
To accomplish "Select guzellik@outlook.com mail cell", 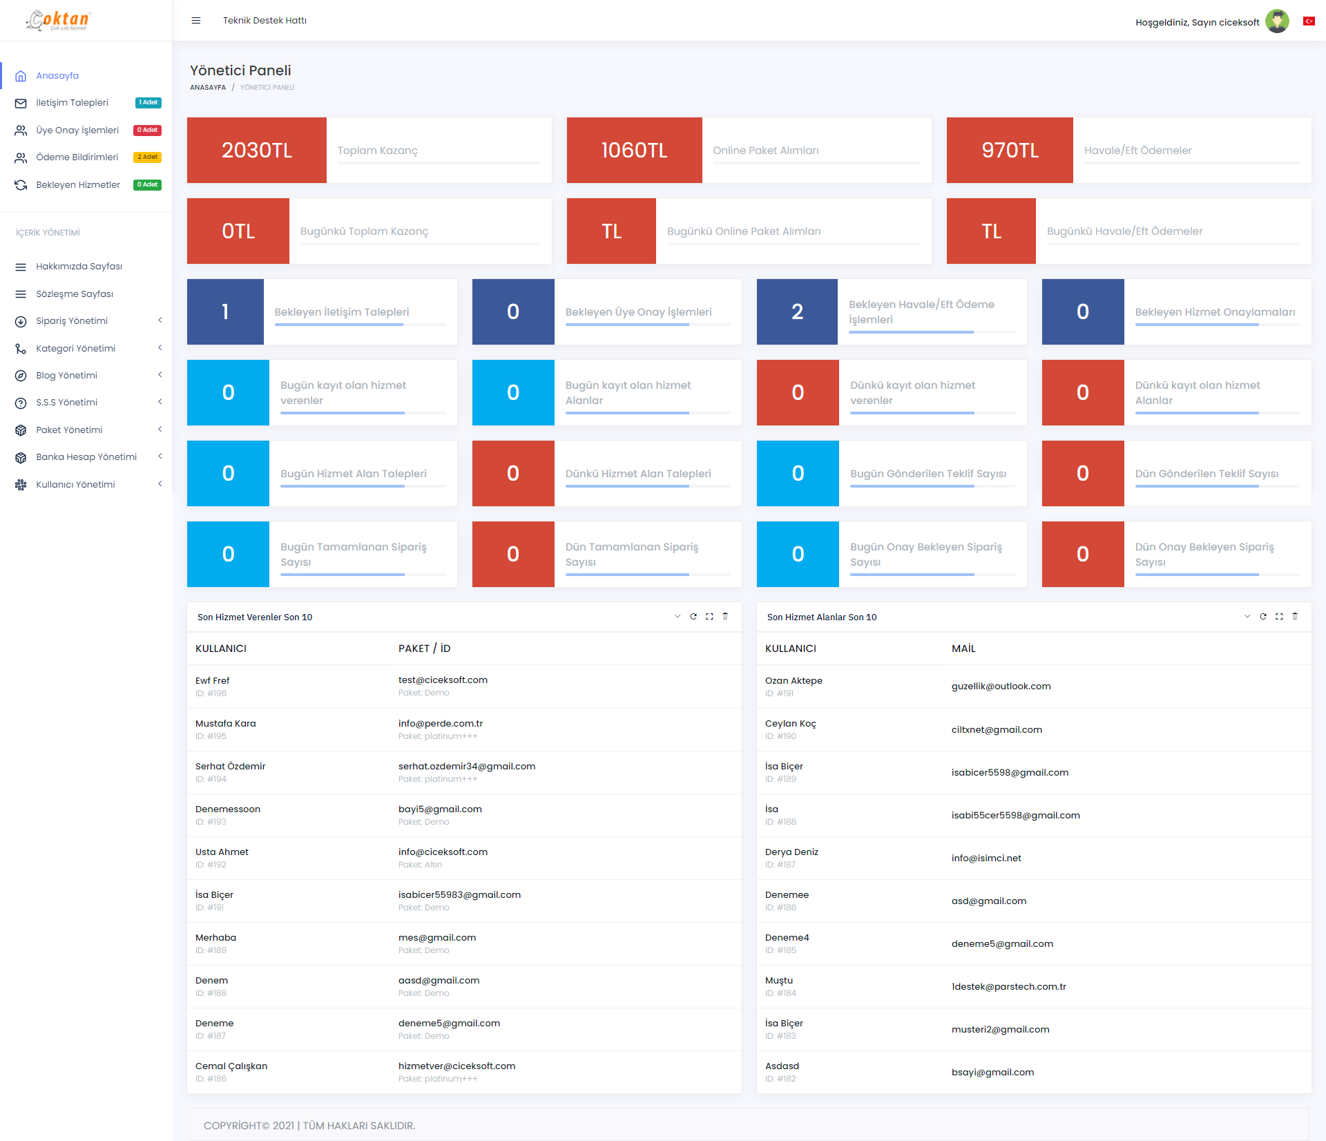I will pos(1001,687).
